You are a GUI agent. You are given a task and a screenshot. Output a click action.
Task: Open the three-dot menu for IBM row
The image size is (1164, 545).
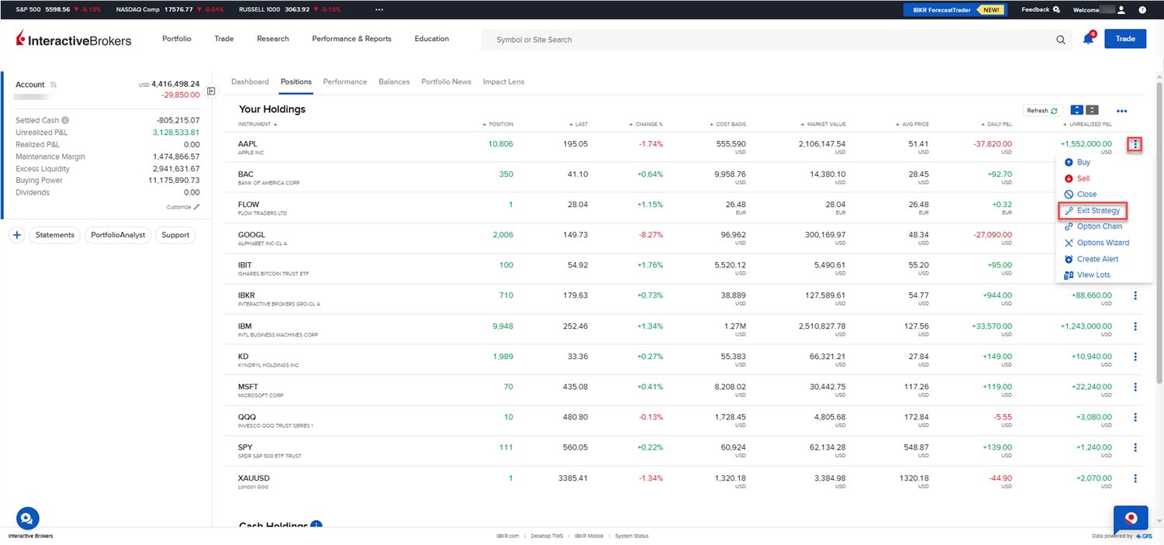point(1135,326)
